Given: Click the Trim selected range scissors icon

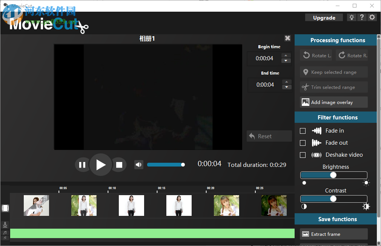Looking at the screenshot, I should [x=305, y=87].
